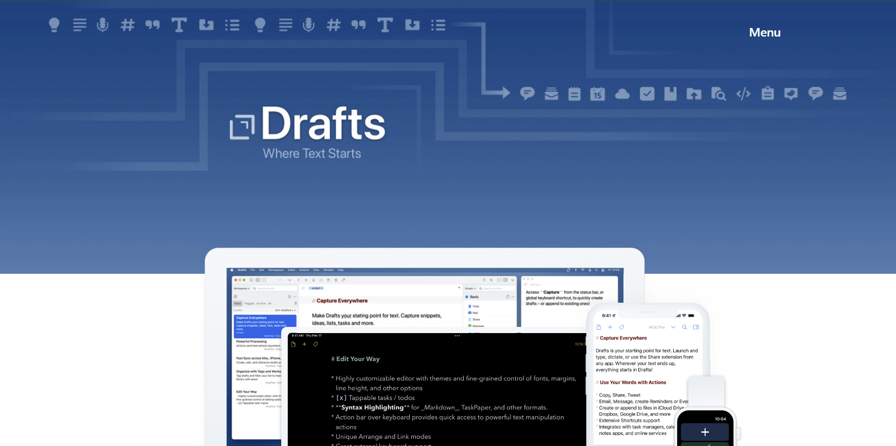Select the Inbox tab
The height and width of the screenshot is (446, 896).
237,303
